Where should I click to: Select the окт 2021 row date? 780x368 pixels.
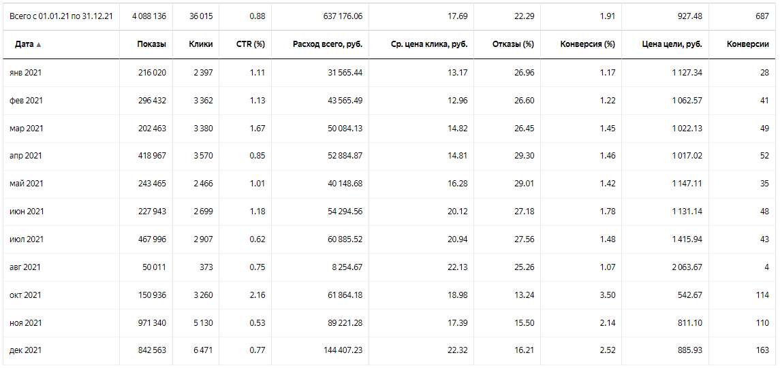tap(25, 295)
